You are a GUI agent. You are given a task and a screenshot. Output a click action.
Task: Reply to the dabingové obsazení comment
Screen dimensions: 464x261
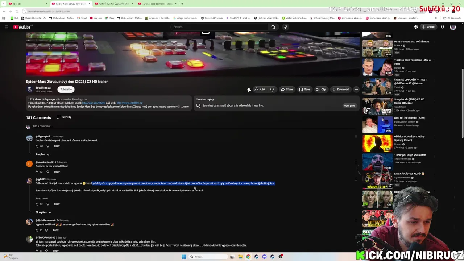pyautogui.click(x=57, y=146)
